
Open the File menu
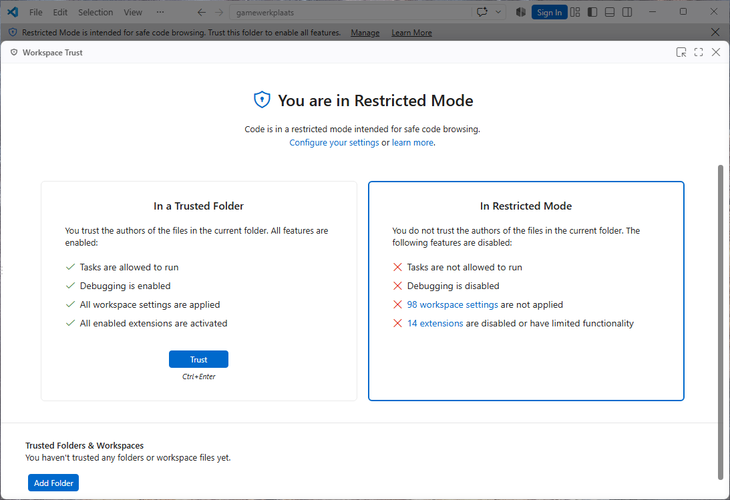(36, 13)
